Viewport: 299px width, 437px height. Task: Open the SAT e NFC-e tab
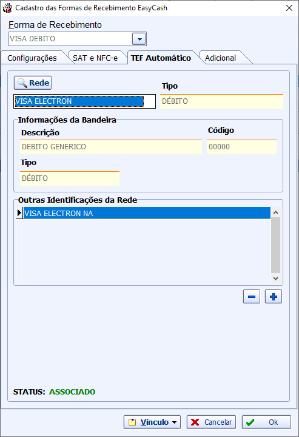(95, 58)
